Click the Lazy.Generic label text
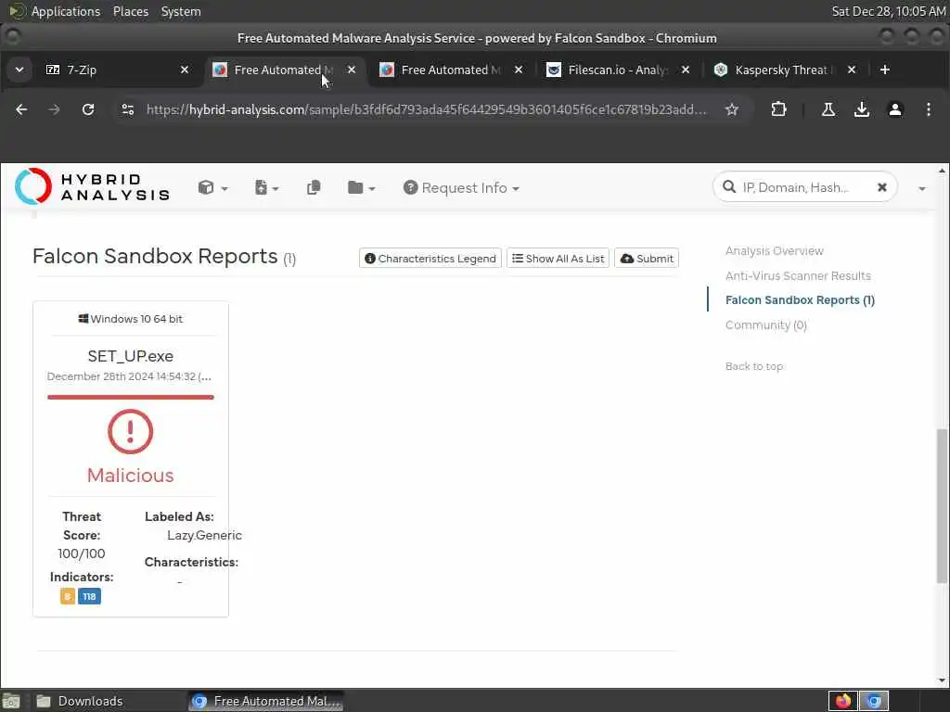Image resolution: width=950 pixels, height=712 pixels. 204,535
